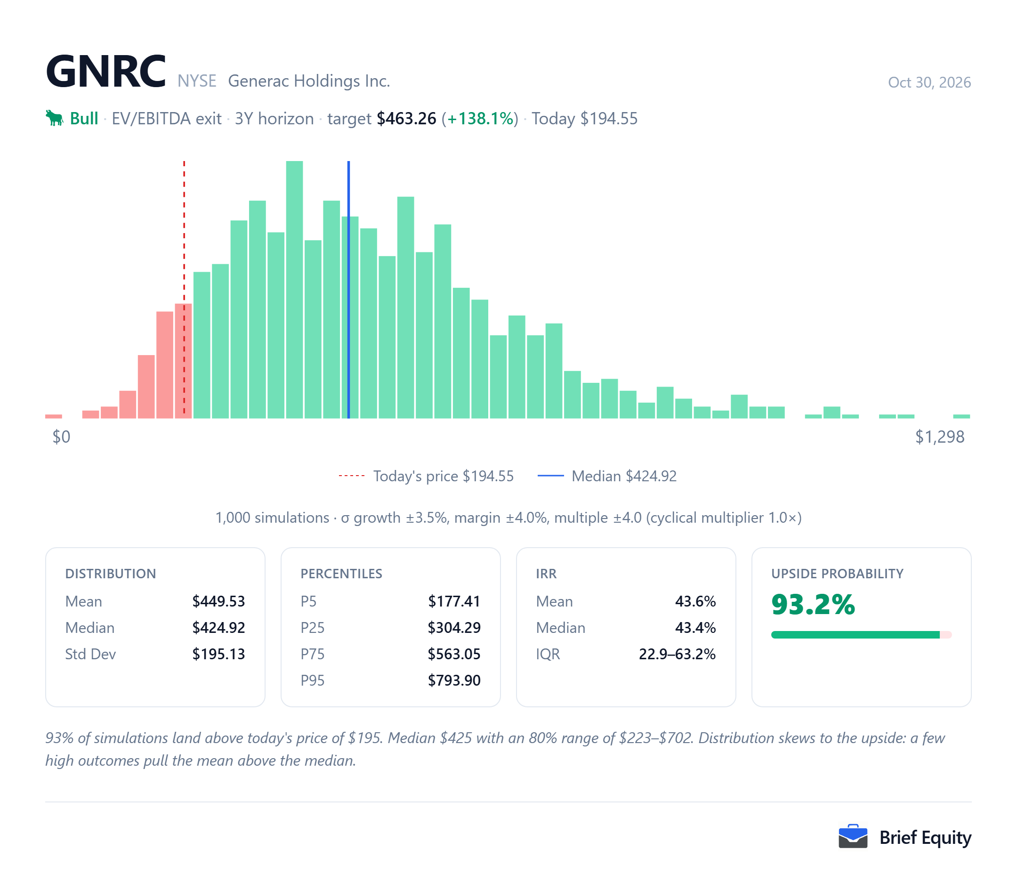
Task: Click the Median $424.92 legend entry
Action: point(607,476)
